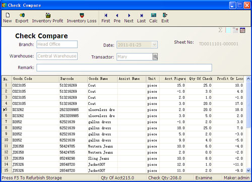Click barcode 2623209985 in row 6
The image size is (252, 182).
tap(69, 116)
